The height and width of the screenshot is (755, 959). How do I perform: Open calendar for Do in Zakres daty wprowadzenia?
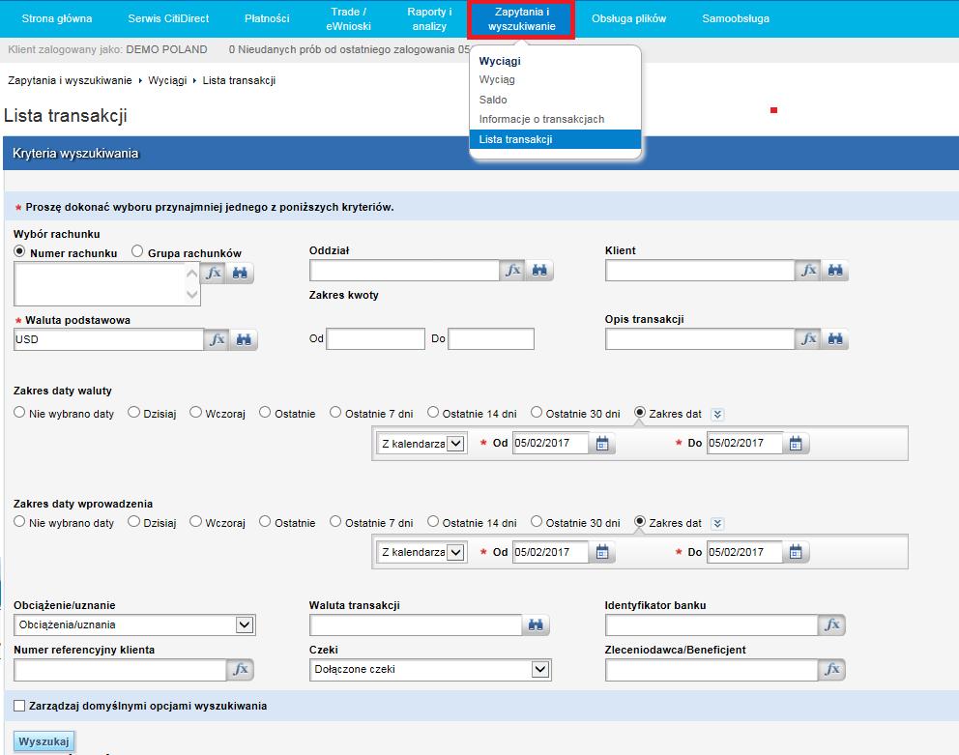[x=796, y=552]
